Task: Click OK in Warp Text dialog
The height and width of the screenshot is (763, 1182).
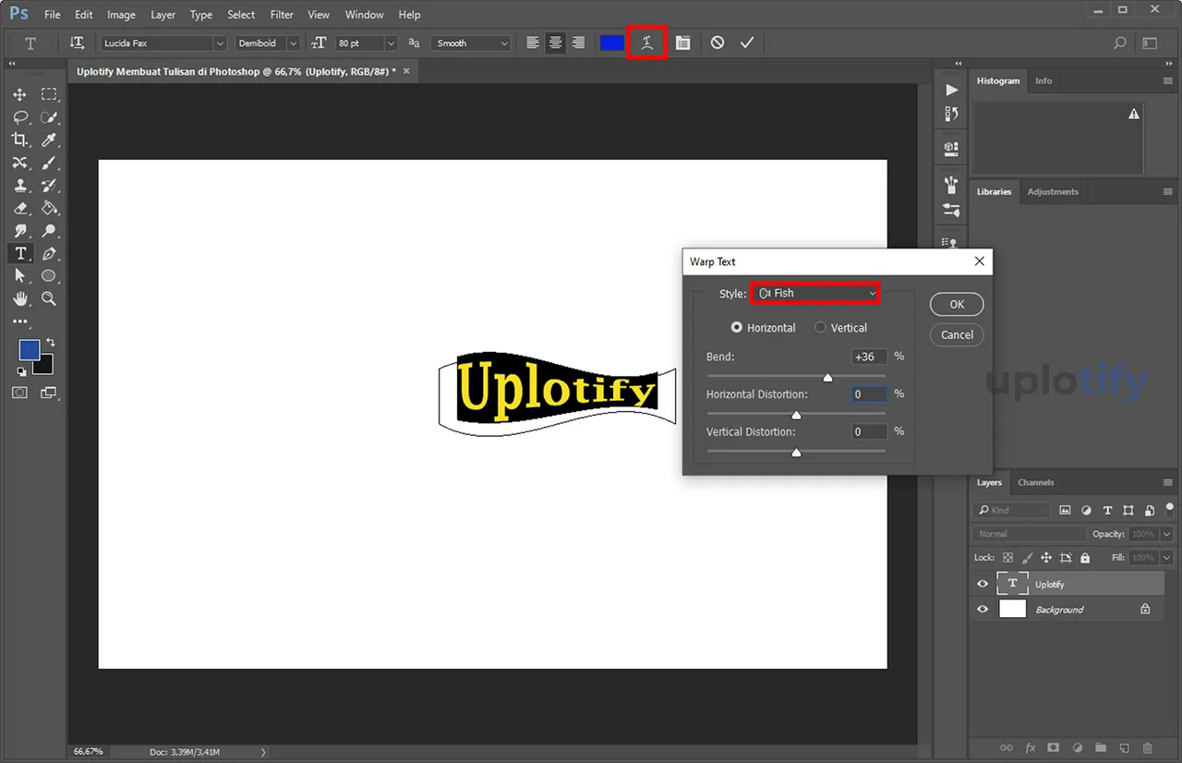Action: coord(957,304)
